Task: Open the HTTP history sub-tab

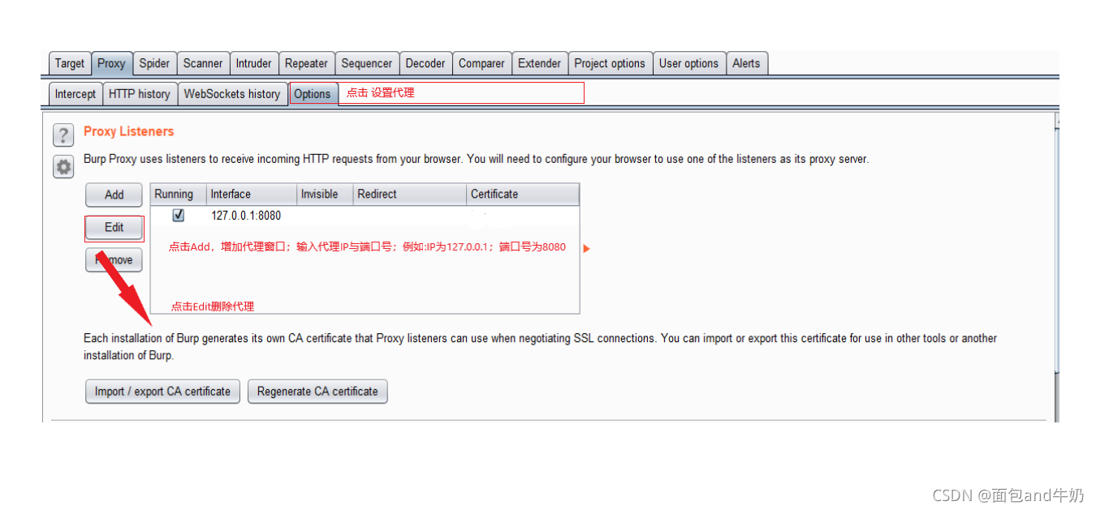Action: pyautogui.click(x=140, y=94)
